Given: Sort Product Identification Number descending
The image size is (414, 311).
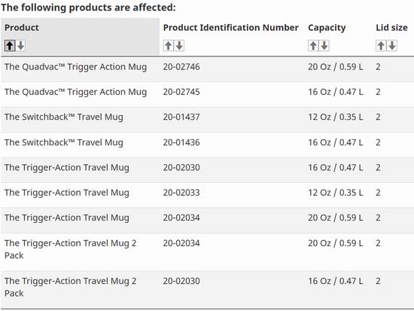Looking at the screenshot, I should pyautogui.click(x=179, y=46).
